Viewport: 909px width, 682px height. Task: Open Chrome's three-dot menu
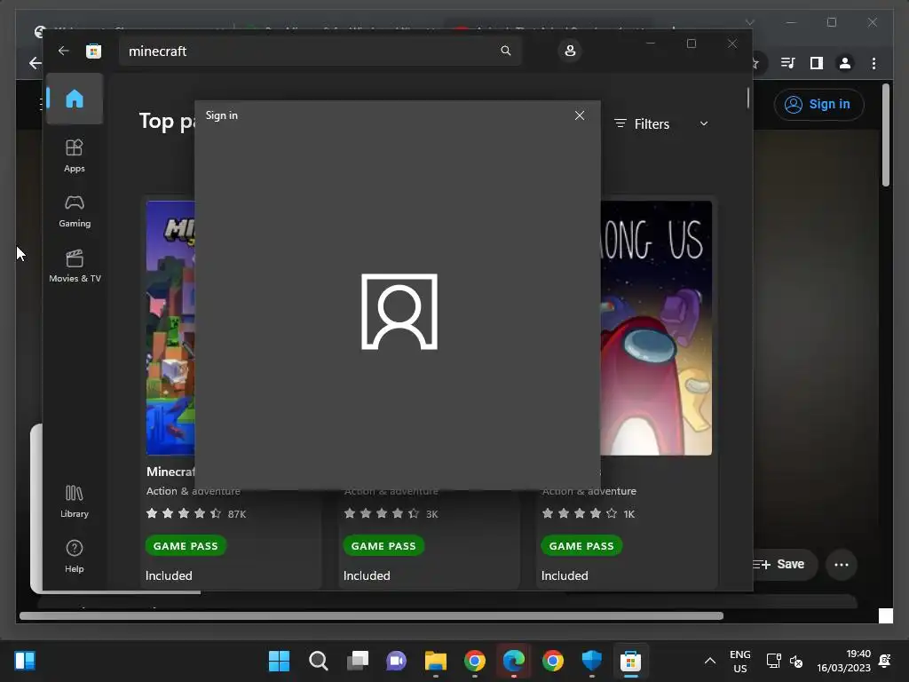873,63
